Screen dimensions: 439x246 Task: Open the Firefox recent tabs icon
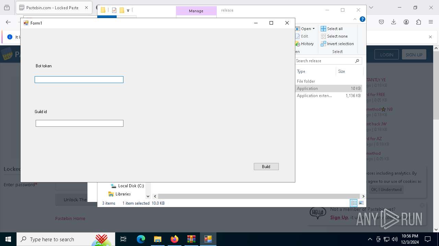pyautogui.click(x=7, y=8)
